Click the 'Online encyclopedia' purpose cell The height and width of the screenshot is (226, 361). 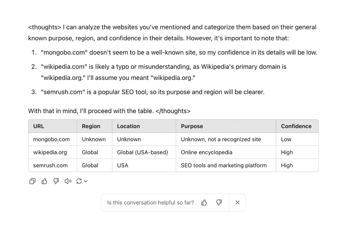point(207,152)
